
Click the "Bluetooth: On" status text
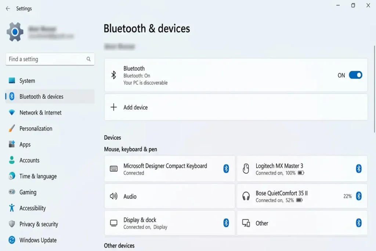coord(137,76)
